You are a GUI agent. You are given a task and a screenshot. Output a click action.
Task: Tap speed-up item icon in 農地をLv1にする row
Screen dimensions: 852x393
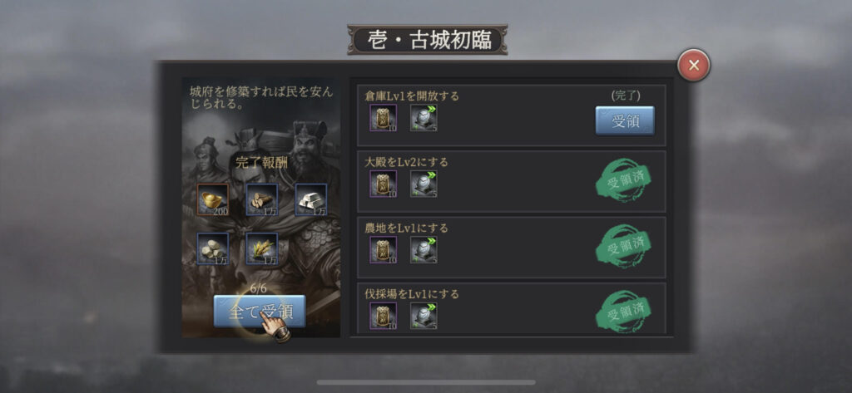pyautogui.click(x=424, y=250)
